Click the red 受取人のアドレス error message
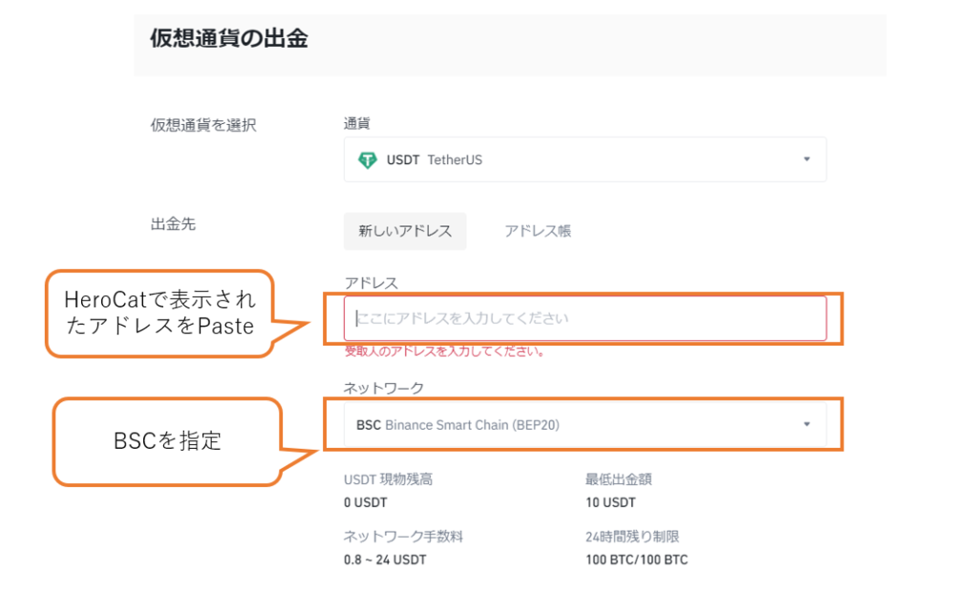 444,351
